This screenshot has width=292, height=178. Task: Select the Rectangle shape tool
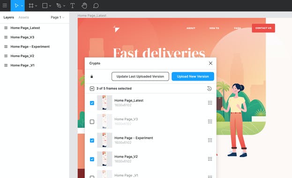45,6
